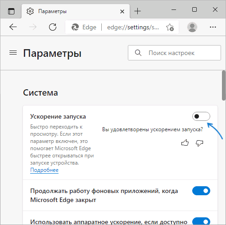Click thumbs down feedback icon

pyautogui.click(x=199, y=143)
